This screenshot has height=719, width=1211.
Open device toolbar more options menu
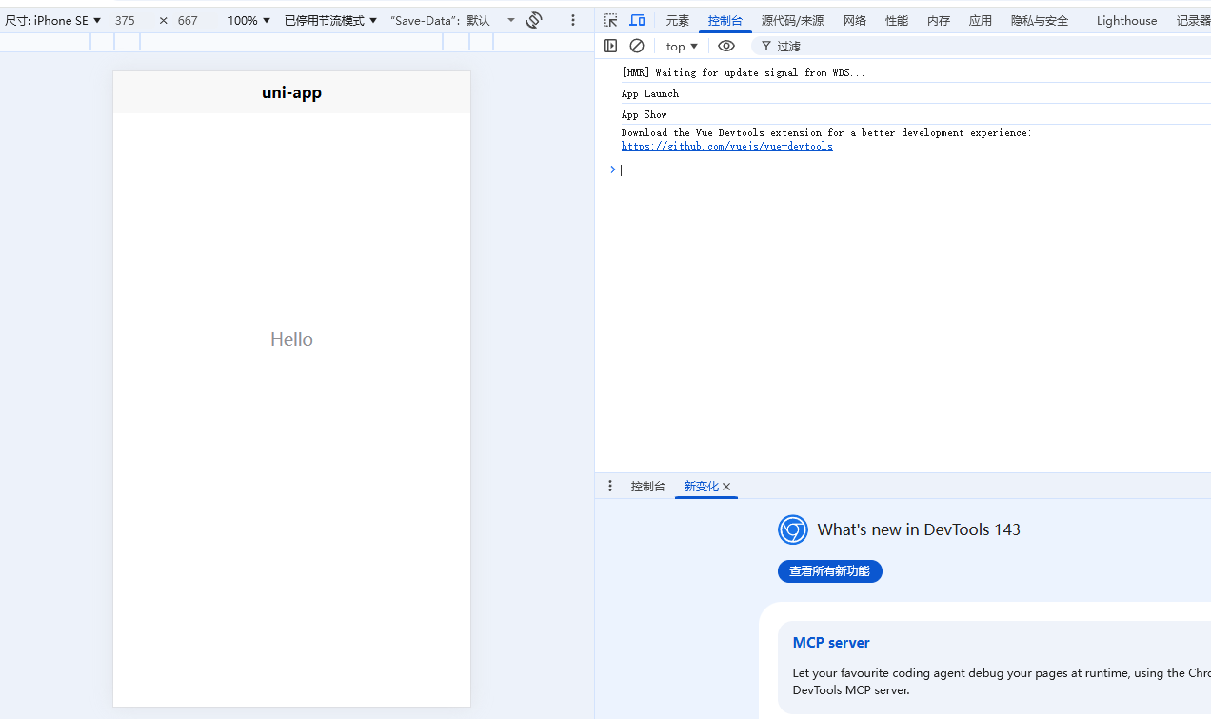(x=572, y=20)
